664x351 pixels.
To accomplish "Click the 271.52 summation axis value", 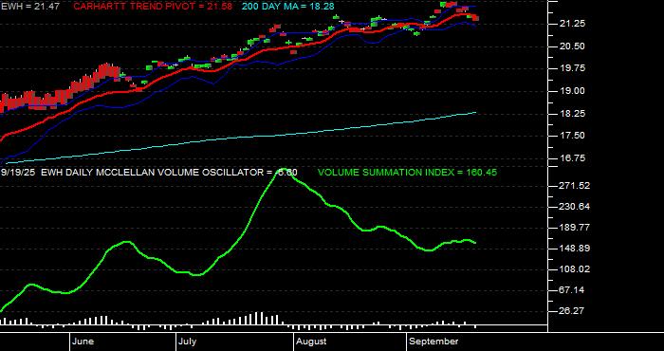I will 575,186.
